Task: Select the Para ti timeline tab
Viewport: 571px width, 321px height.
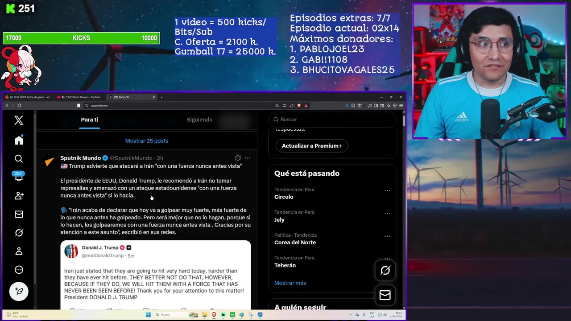Action: (90, 119)
